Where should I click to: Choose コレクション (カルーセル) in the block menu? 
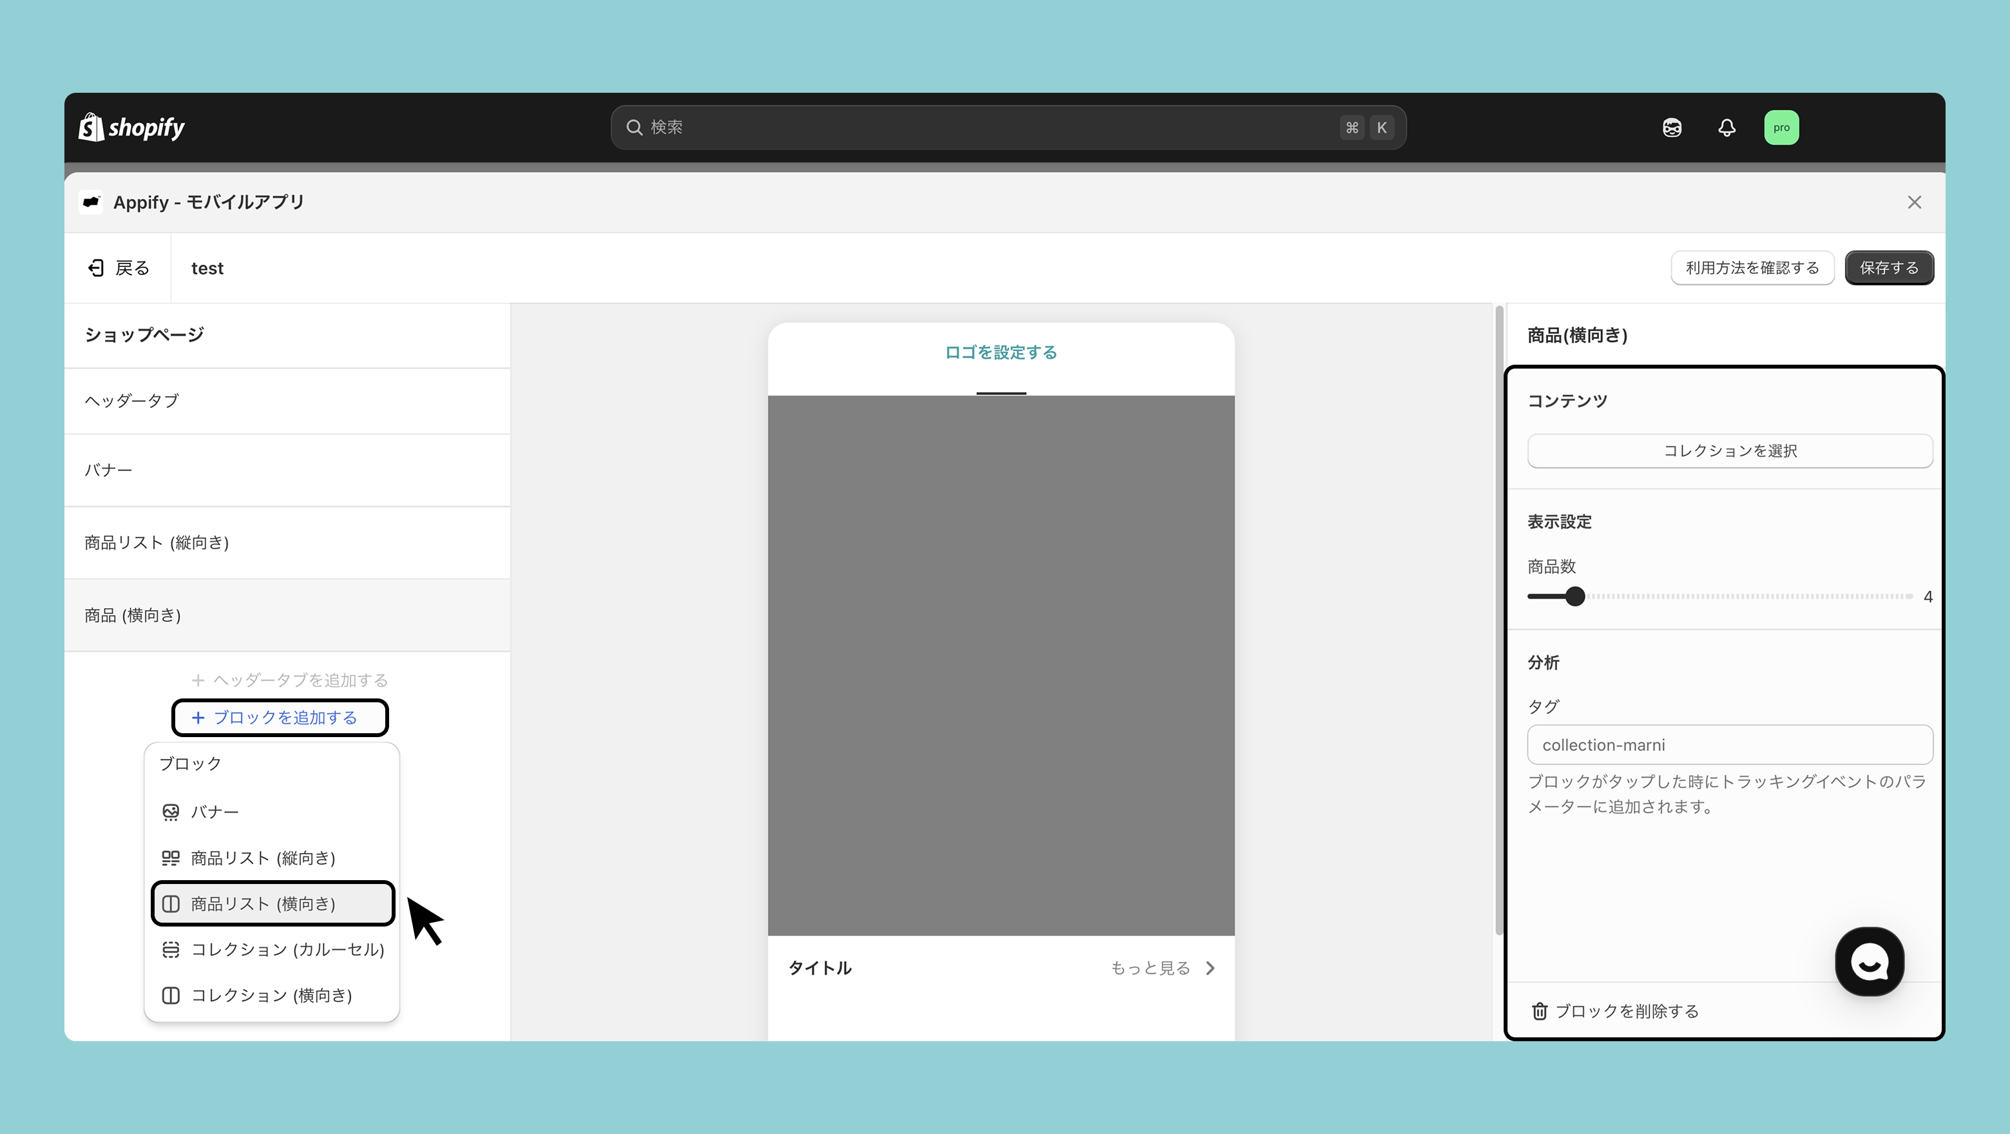[x=271, y=949]
